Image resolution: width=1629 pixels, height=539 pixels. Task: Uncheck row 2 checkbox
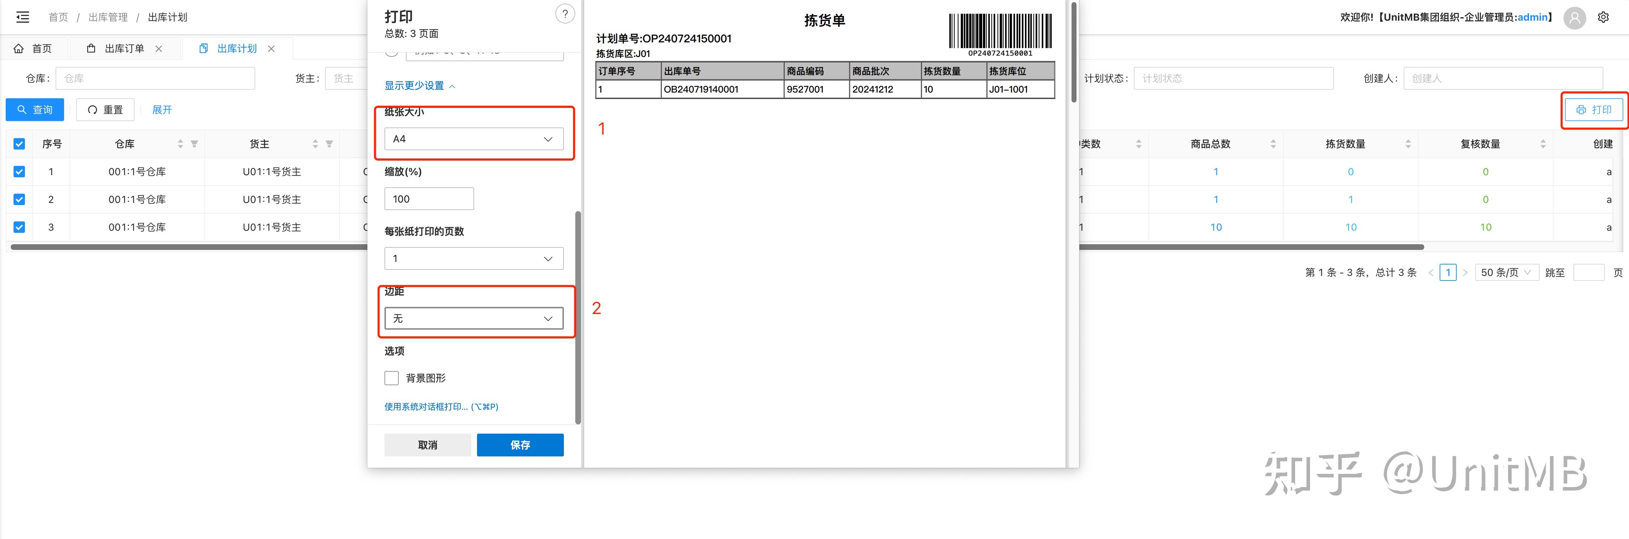[19, 199]
